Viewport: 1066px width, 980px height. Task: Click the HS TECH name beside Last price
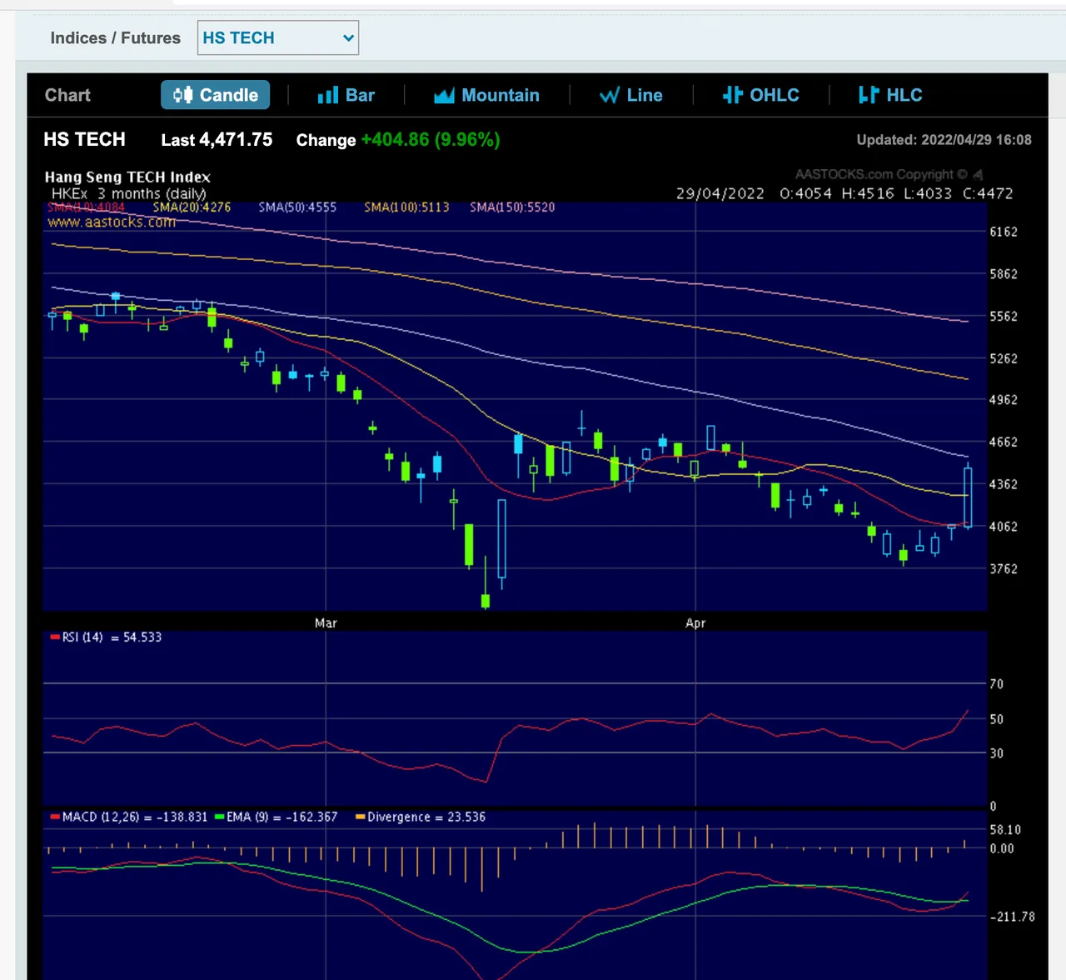(x=84, y=139)
